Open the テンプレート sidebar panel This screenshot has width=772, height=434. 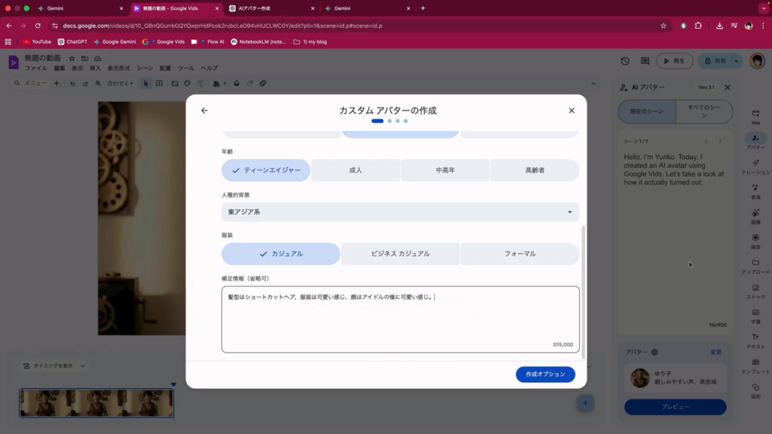[x=755, y=365]
